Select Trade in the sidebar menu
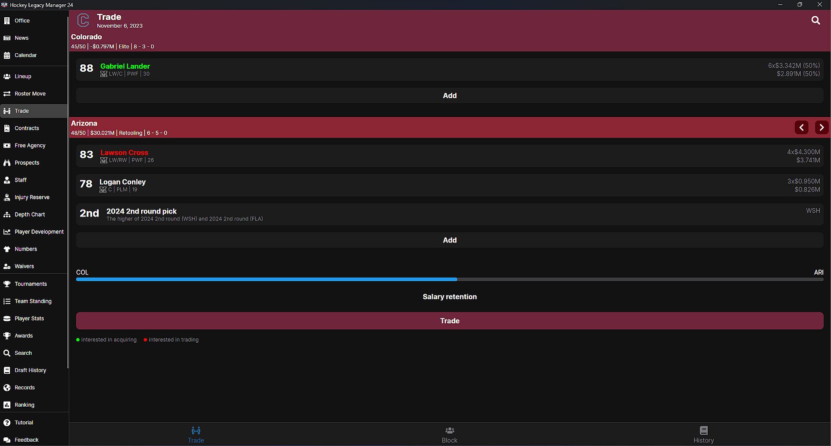The height and width of the screenshot is (446, 831). pyautogui.click(x=34, y=111)
